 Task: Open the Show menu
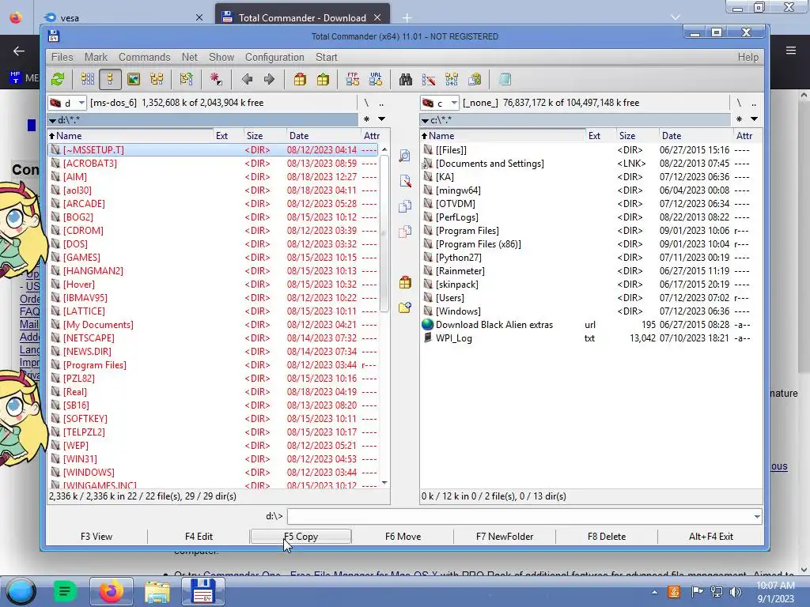(x=221, y=57)
